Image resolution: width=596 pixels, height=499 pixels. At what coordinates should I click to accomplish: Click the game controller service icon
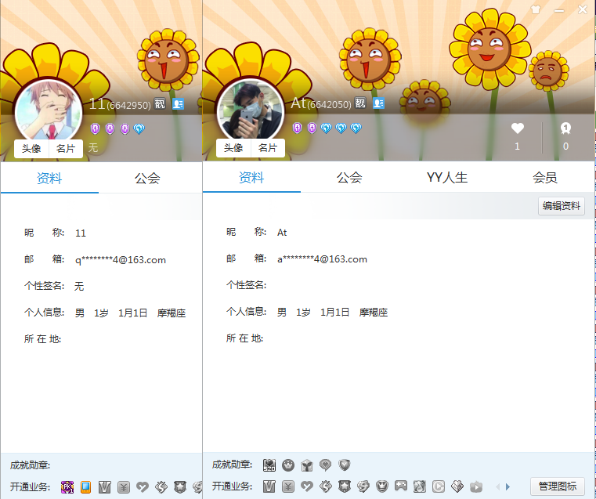click(x=401, y=486)
